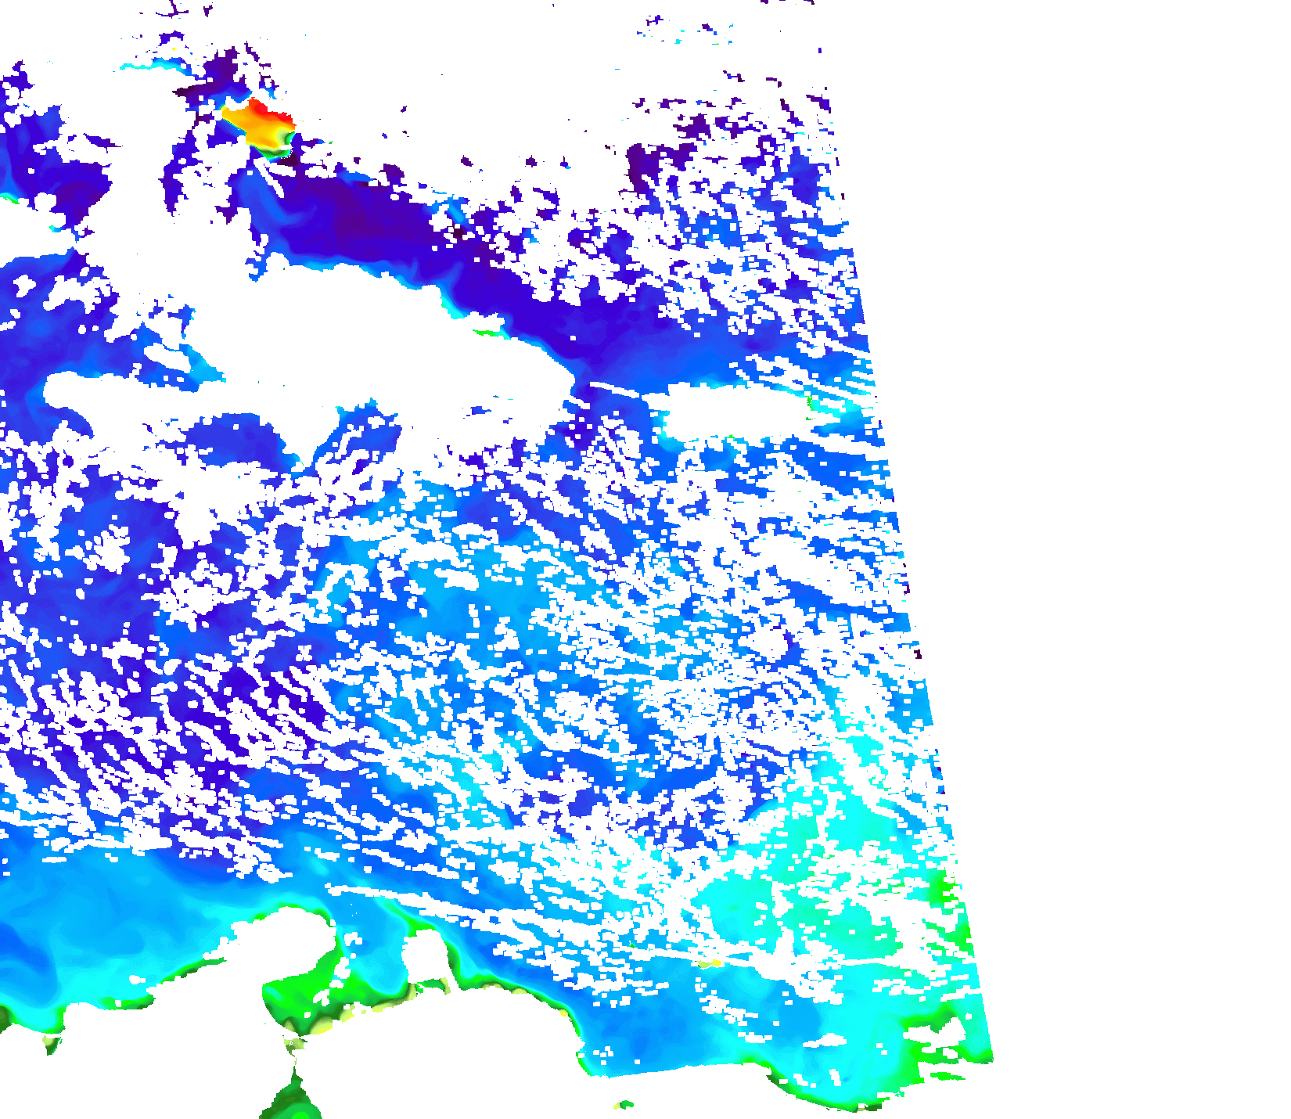Viewport: 1291px width, 1119px height.
Task: Click the small yellow spot in the lower right
Action: tap(710, 963)
